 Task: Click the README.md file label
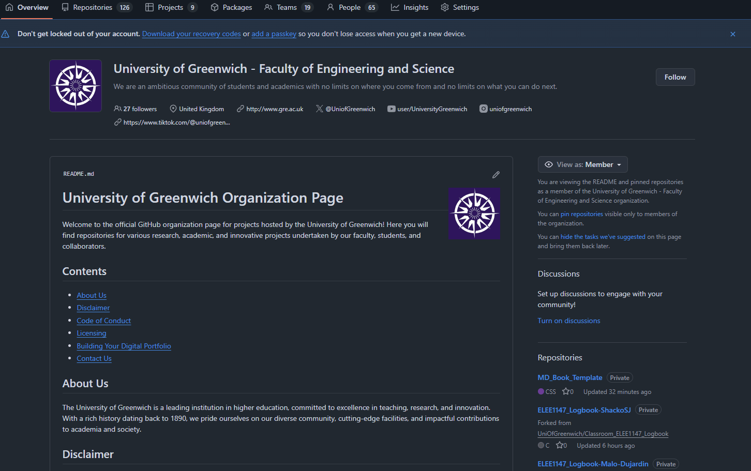pos(79,174)
